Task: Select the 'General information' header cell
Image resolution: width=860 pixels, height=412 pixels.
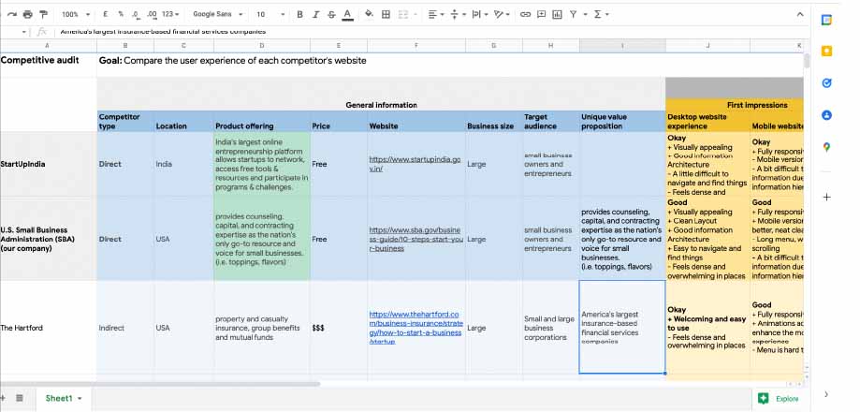Action: coord(381,105)
